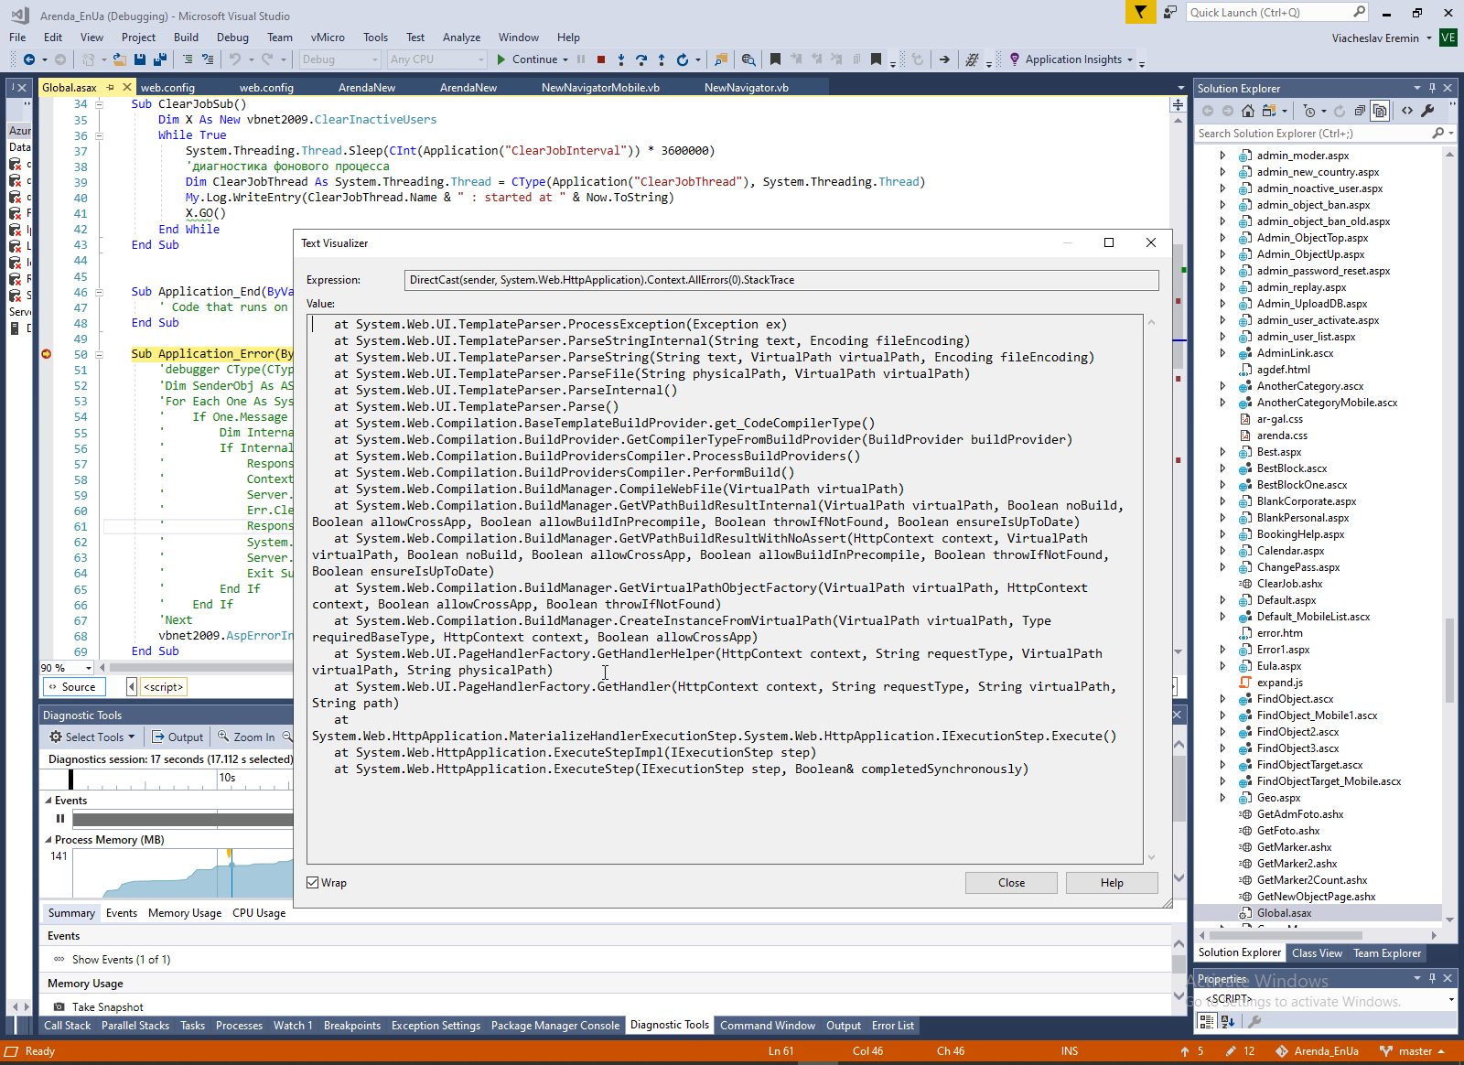Open the Analyze menu

point(461,38)
